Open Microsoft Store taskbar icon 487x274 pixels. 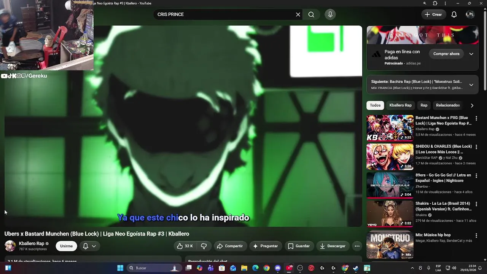click(222, 268)
